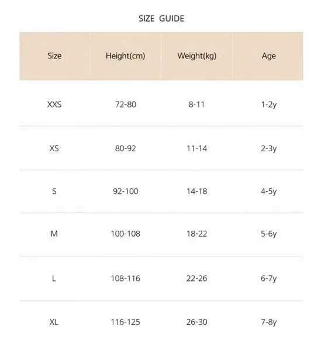
Task: Select height value 72-80
Action: tap(126, 104)
